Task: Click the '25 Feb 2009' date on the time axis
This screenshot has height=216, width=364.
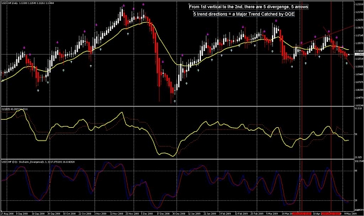Action: (x=257, y=214)
